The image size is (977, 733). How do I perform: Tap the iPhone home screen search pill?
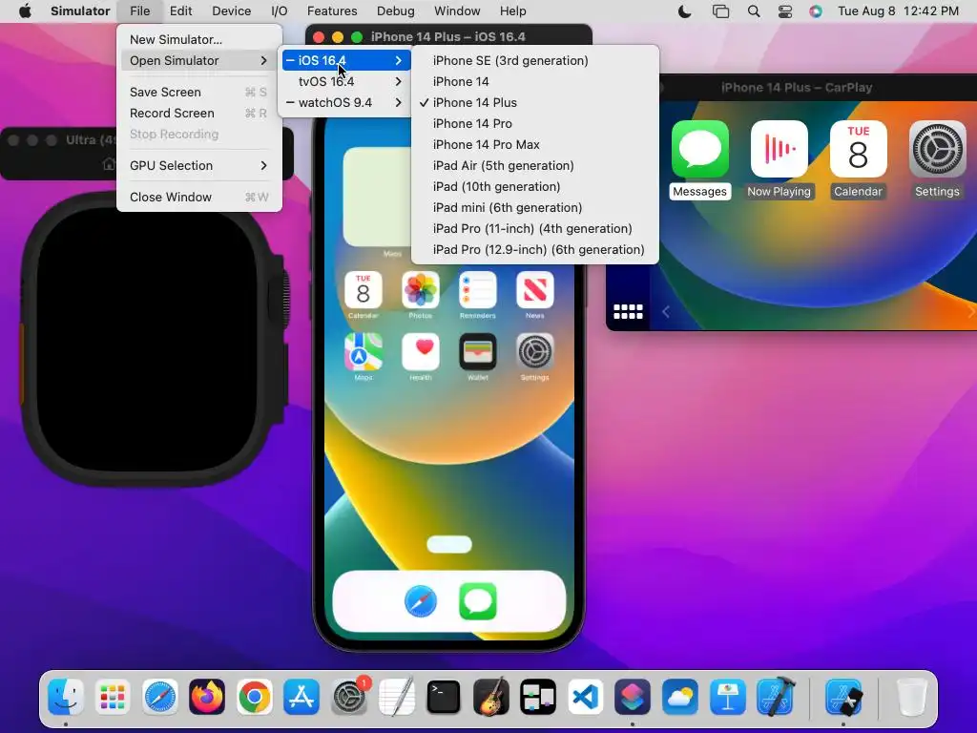(449, 545)
